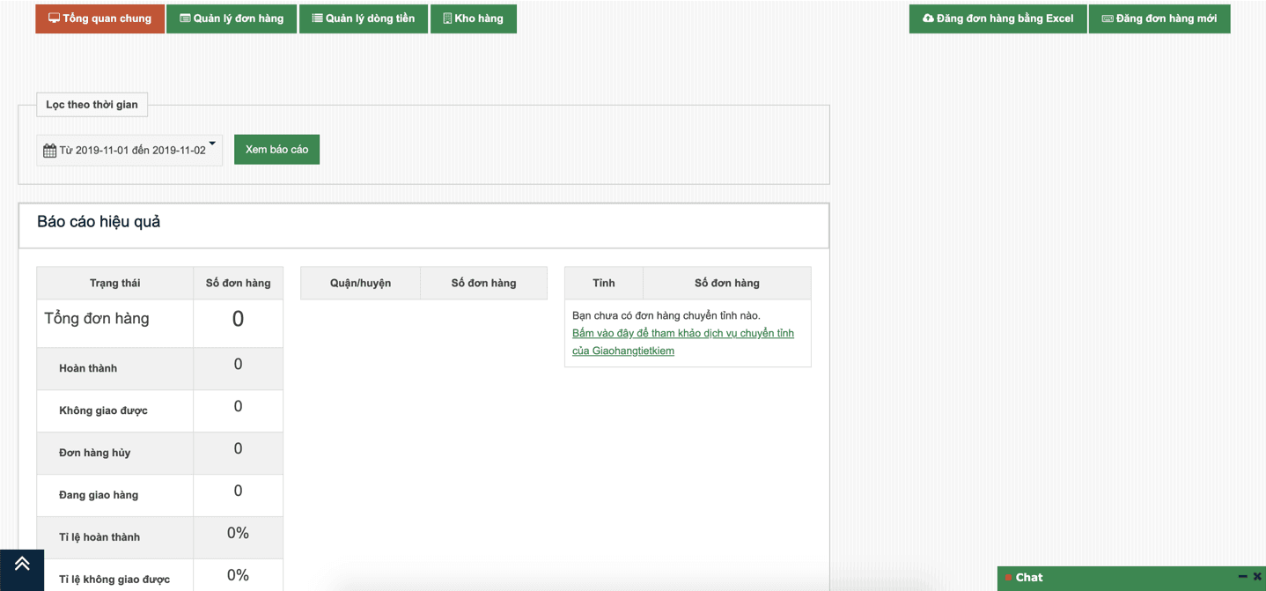This screenshot has height=591, width=1266.
Task: Expand the date range dropdown caret
Action: (212, 144)
